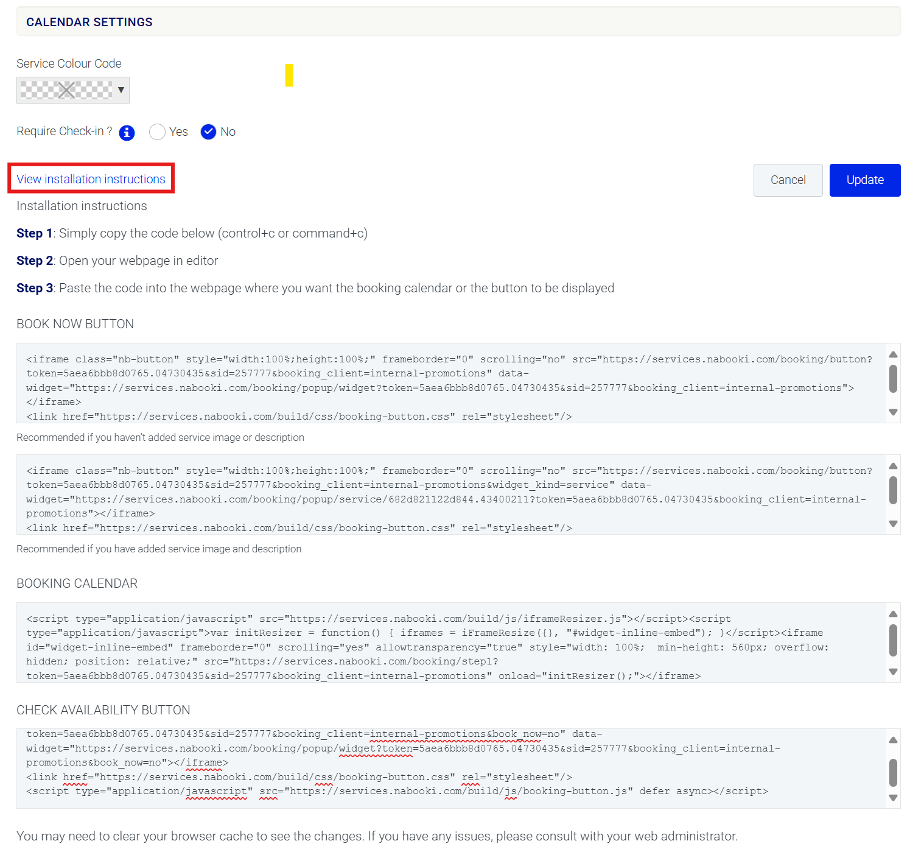The height and width of the screenshot is (852, 910).
Task: Click scrollbar thumb in second Book Now code box
Action: tap(893, 490)
